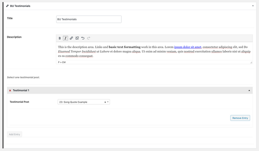Click the 'basic text formatting' bold text
The image size is (259, 151).
[125, 47]
